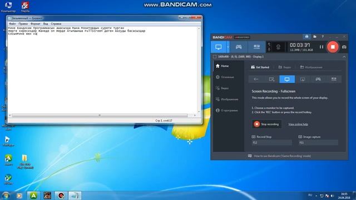The height and width of the screenshot is (200, 356).
Task: Choose rectangle area recording mode icon
Action: pyautogui.click(x=271, y=79)
